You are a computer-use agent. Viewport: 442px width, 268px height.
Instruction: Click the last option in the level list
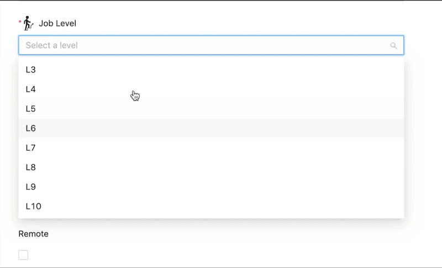(211, 206)
